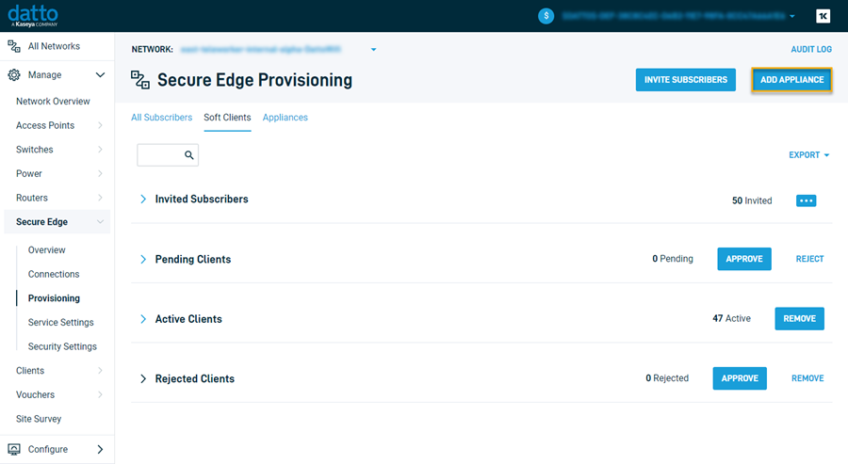Viewport: 848px width, 464px height.
Task: Collapse the Secure Edge menu chevron
Action: 100,221
